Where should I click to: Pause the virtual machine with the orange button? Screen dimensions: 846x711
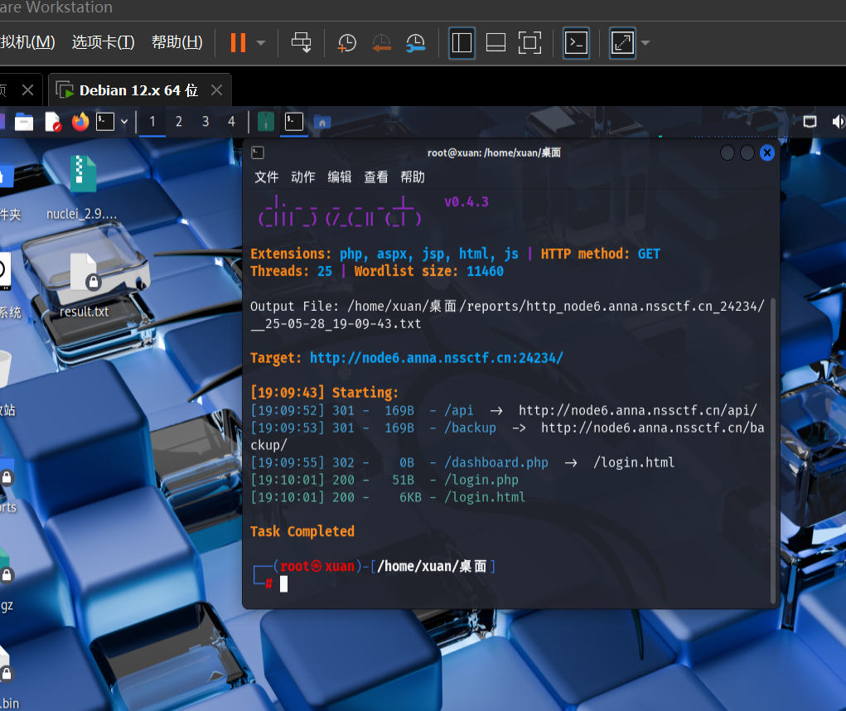(x=238, y=42)
